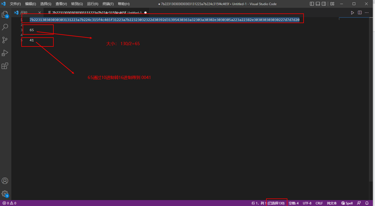Select UTF-8 encoding picker in status bar

tap(307, 203)
